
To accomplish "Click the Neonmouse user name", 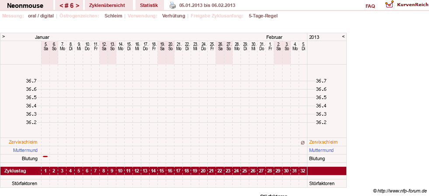I will (25, 6).
